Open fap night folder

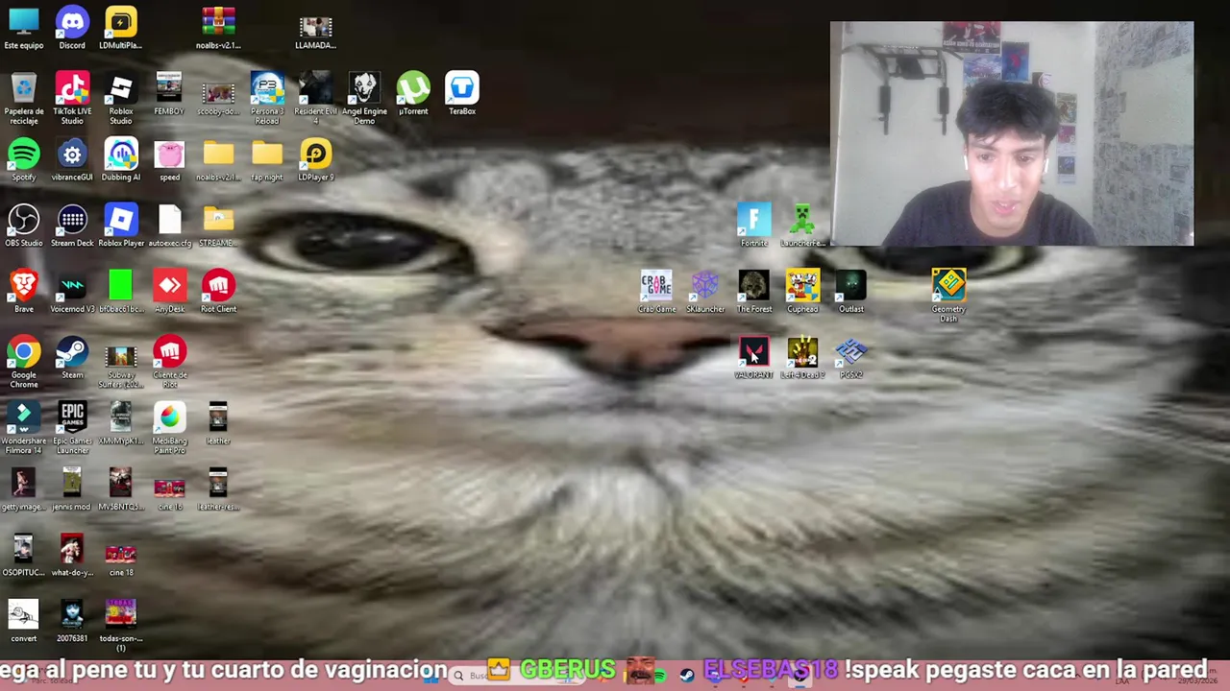pyautogui.click(x=267, y=159)
